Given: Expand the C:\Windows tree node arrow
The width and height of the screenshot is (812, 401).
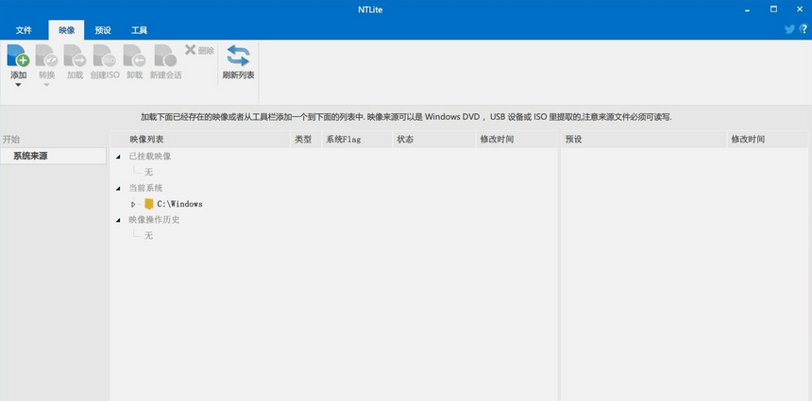Looking at the screenshot, I should tap(133, 204).
